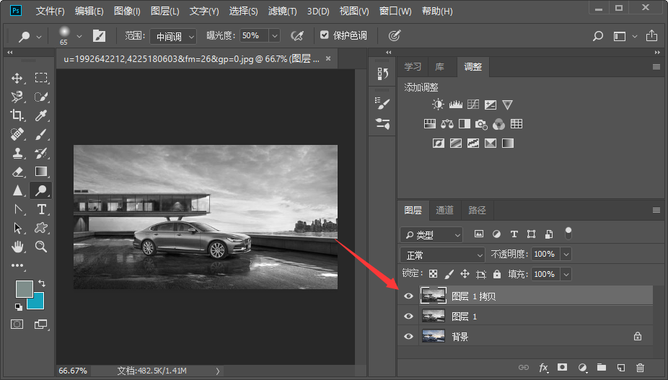Toggle airbrush mode in options bar
The image size is (668, 380).
(x=297, y=36)
